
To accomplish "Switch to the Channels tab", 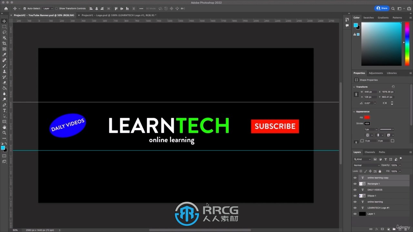I will pos(370,152).
